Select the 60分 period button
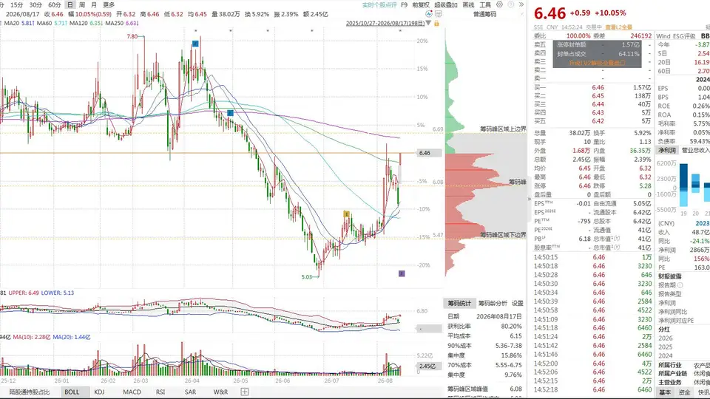The width and height of the screenshot is (710, 399). pyautogui.click(x=54, y=4)
